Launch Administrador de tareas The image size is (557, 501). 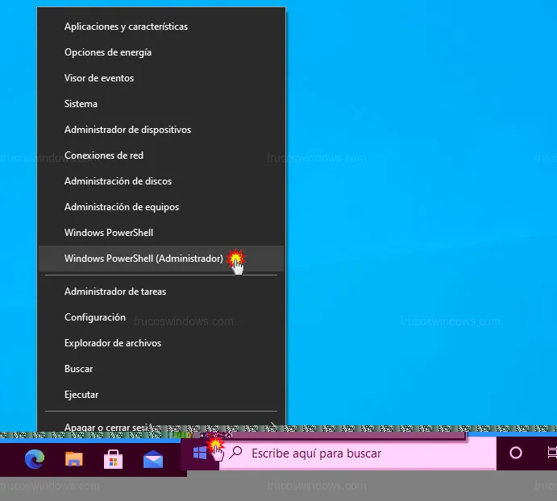[115, 292]
